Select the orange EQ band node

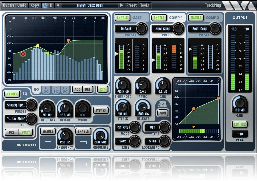[x=68, y=40]
